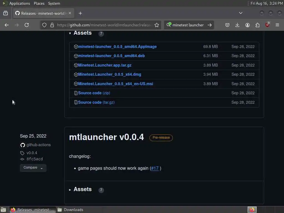Viewport: 284px width, 213px height.
Task: Open the Compare dropdown for v0.0.4
Action: (33, 168)
